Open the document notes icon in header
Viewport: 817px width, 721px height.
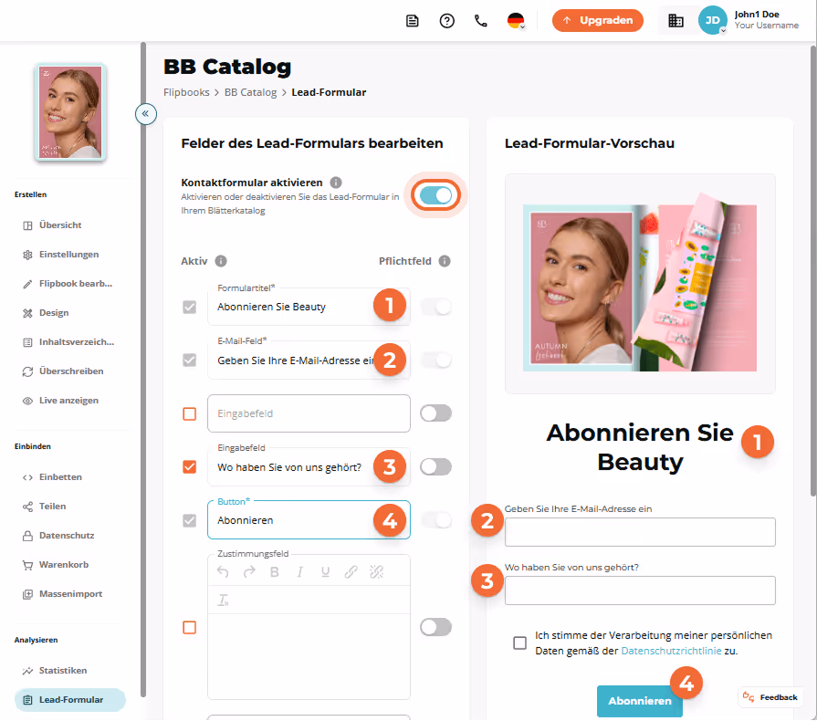pos(412,21)
